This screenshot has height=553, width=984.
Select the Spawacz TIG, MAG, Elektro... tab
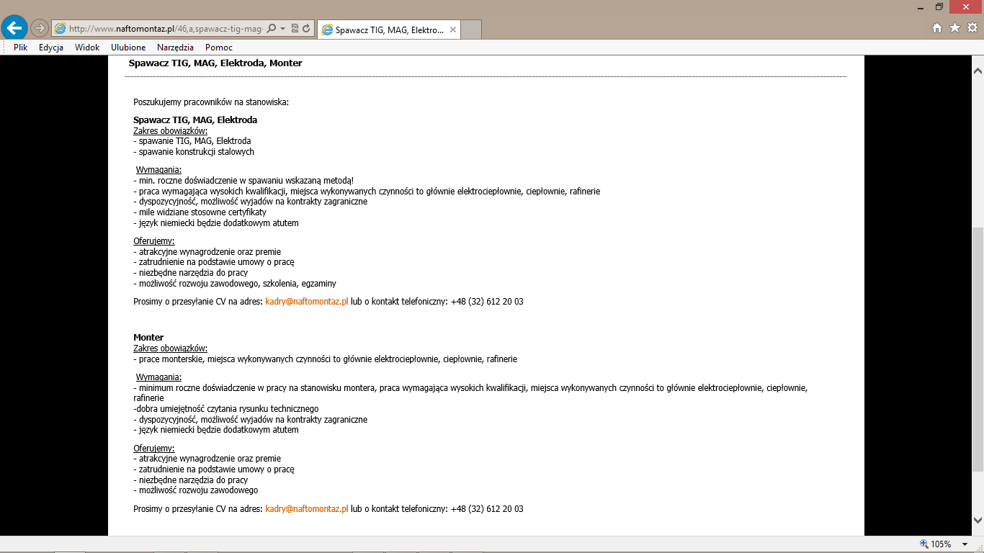[388, 30]
